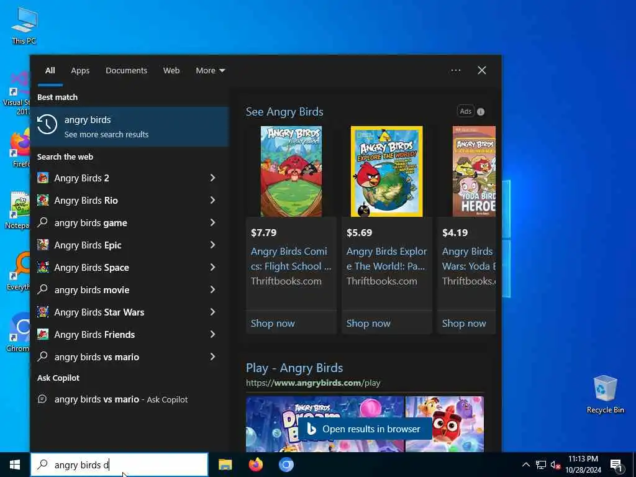Click the Angry Birds Epic game icon
The height and width of the screenshot is (477, 636).
[x=43, y=245]
